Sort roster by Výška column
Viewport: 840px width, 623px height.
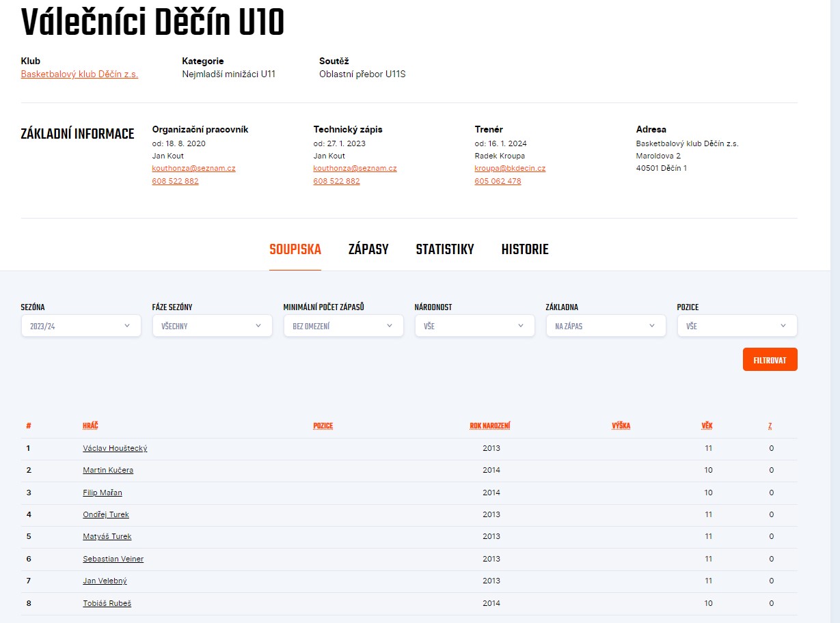[621, 426]
